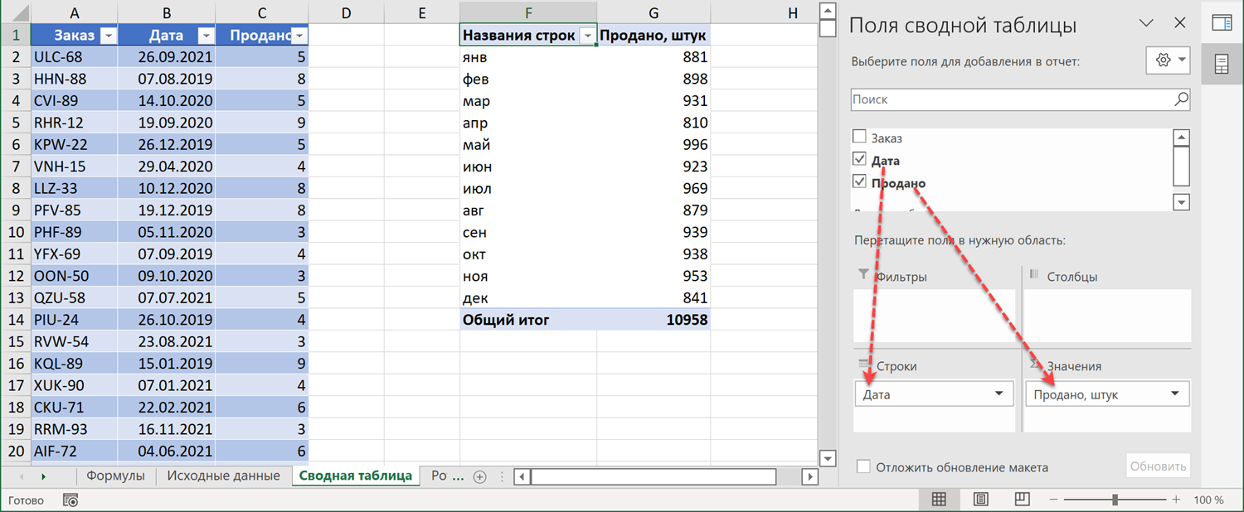This screenshot has width=1244, height=512.
Task: Switch to the Исходные данные sheet tab
Action: [223, 476]
